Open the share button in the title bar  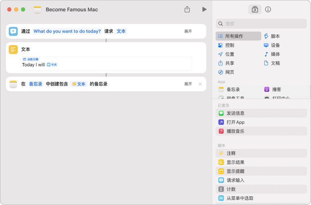[x=187, y=9]
